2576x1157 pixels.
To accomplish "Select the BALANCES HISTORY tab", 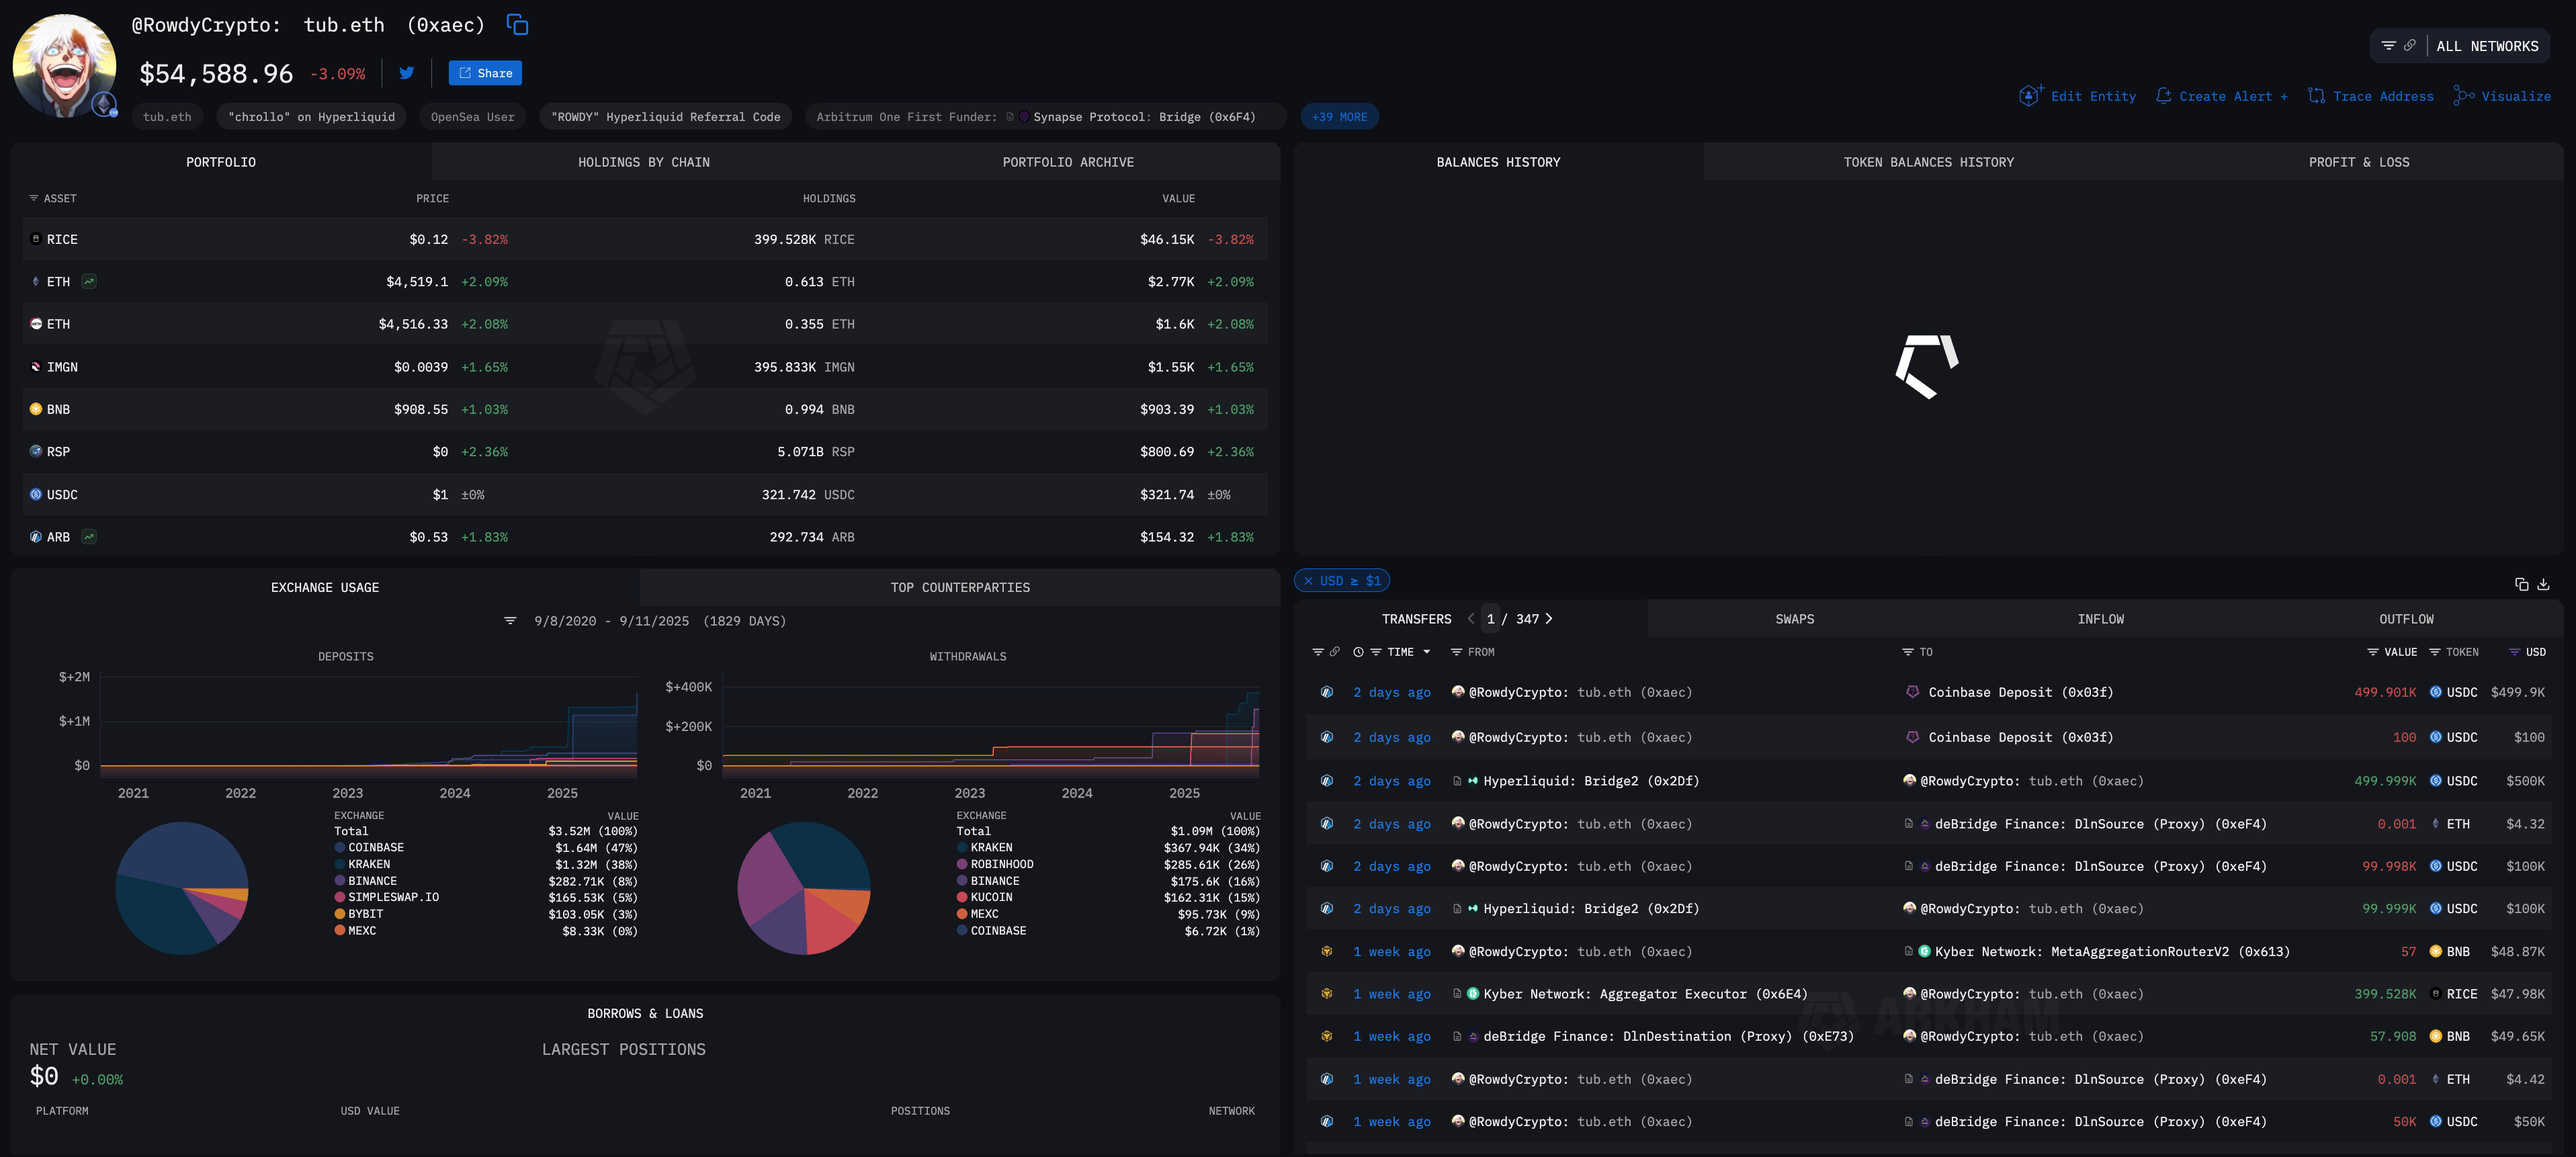I will 1498,162.
